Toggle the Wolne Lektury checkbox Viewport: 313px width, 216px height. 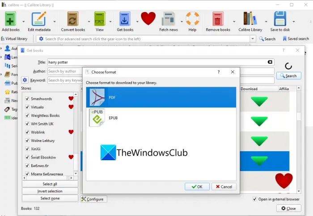click(x=27, y=141)
